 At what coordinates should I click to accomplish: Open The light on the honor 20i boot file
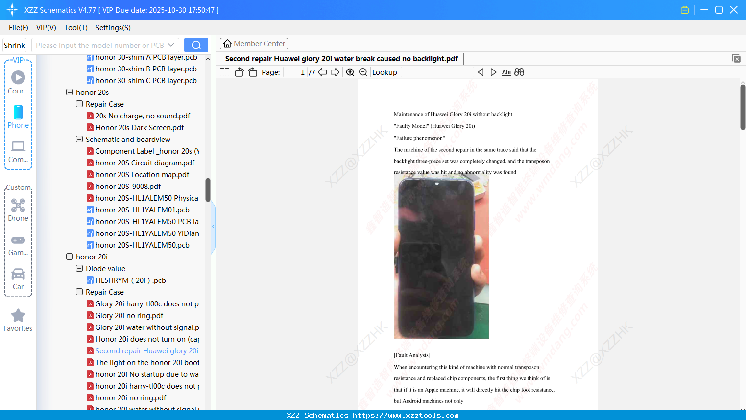tap(147, 362)
